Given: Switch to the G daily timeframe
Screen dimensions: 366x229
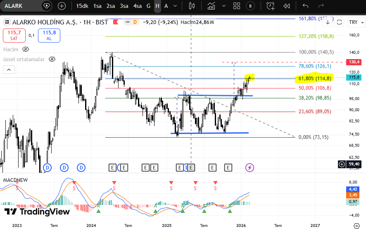Looking at the screenshot, I should [x=148, y=6].
